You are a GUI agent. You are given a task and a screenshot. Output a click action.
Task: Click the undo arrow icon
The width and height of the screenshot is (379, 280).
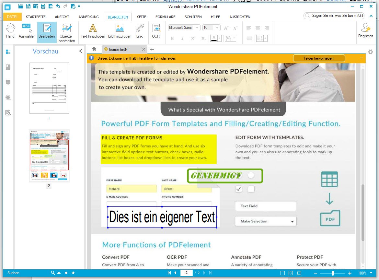click(58, 6)
